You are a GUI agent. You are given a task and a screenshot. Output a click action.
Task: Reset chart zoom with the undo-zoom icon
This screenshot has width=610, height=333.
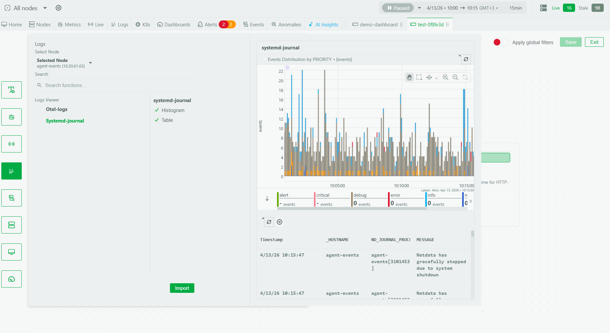click(465, 77)
